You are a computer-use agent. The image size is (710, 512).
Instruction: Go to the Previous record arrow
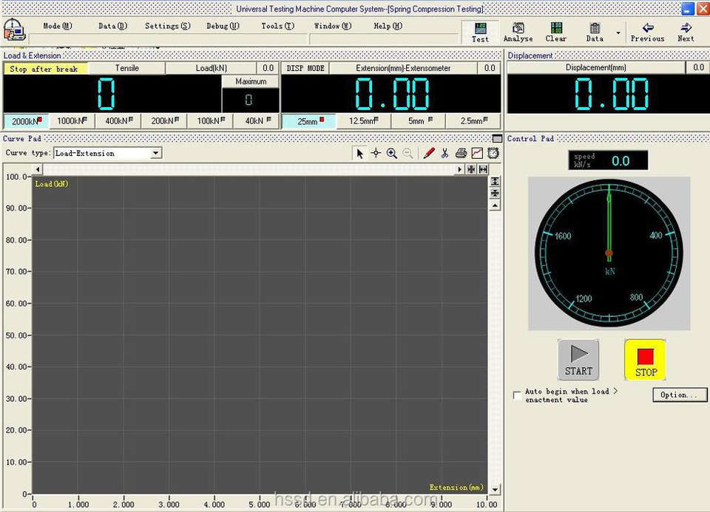[x=647, y=32]
